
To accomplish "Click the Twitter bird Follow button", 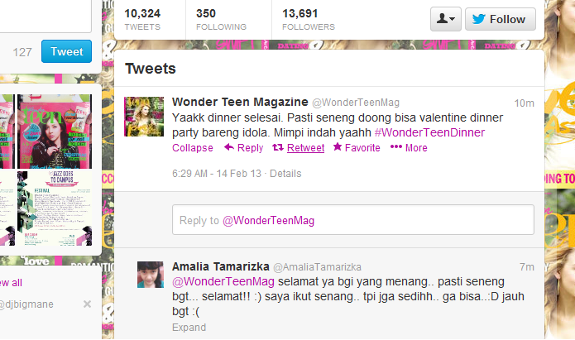I will pyautogui.click(x=501, y=19).
